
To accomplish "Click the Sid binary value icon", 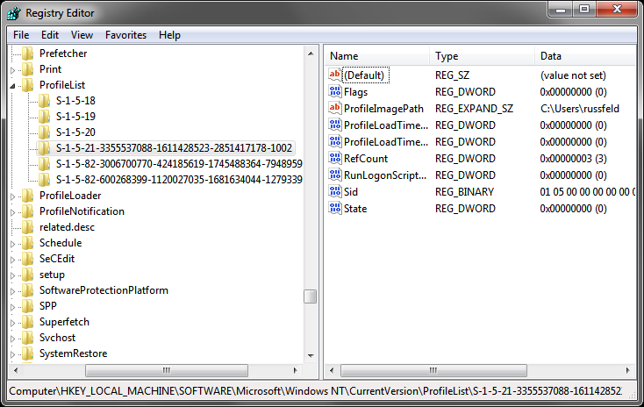I will click(x=334, y=192).
